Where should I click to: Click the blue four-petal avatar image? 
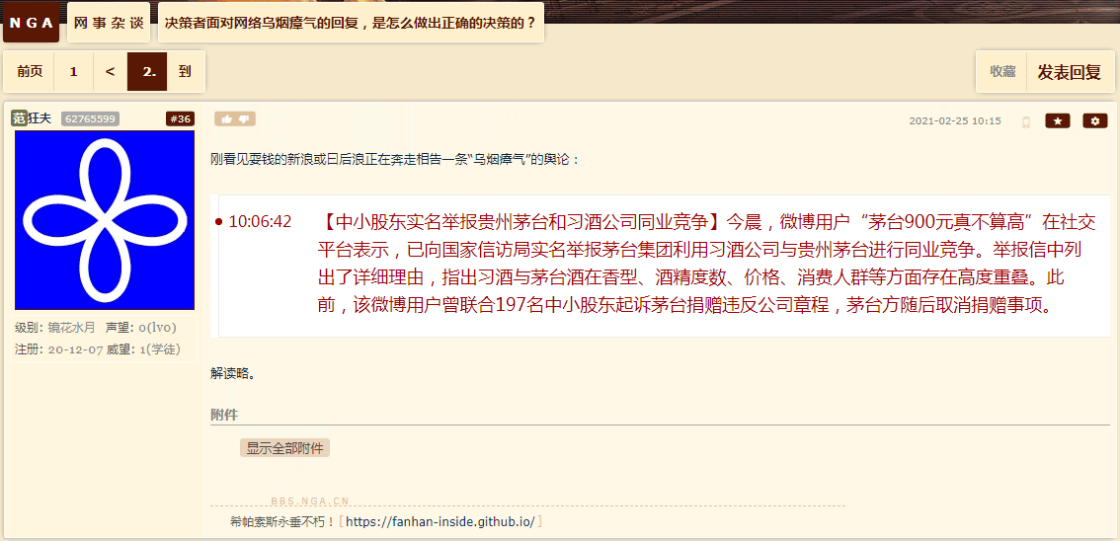[105, 220]
